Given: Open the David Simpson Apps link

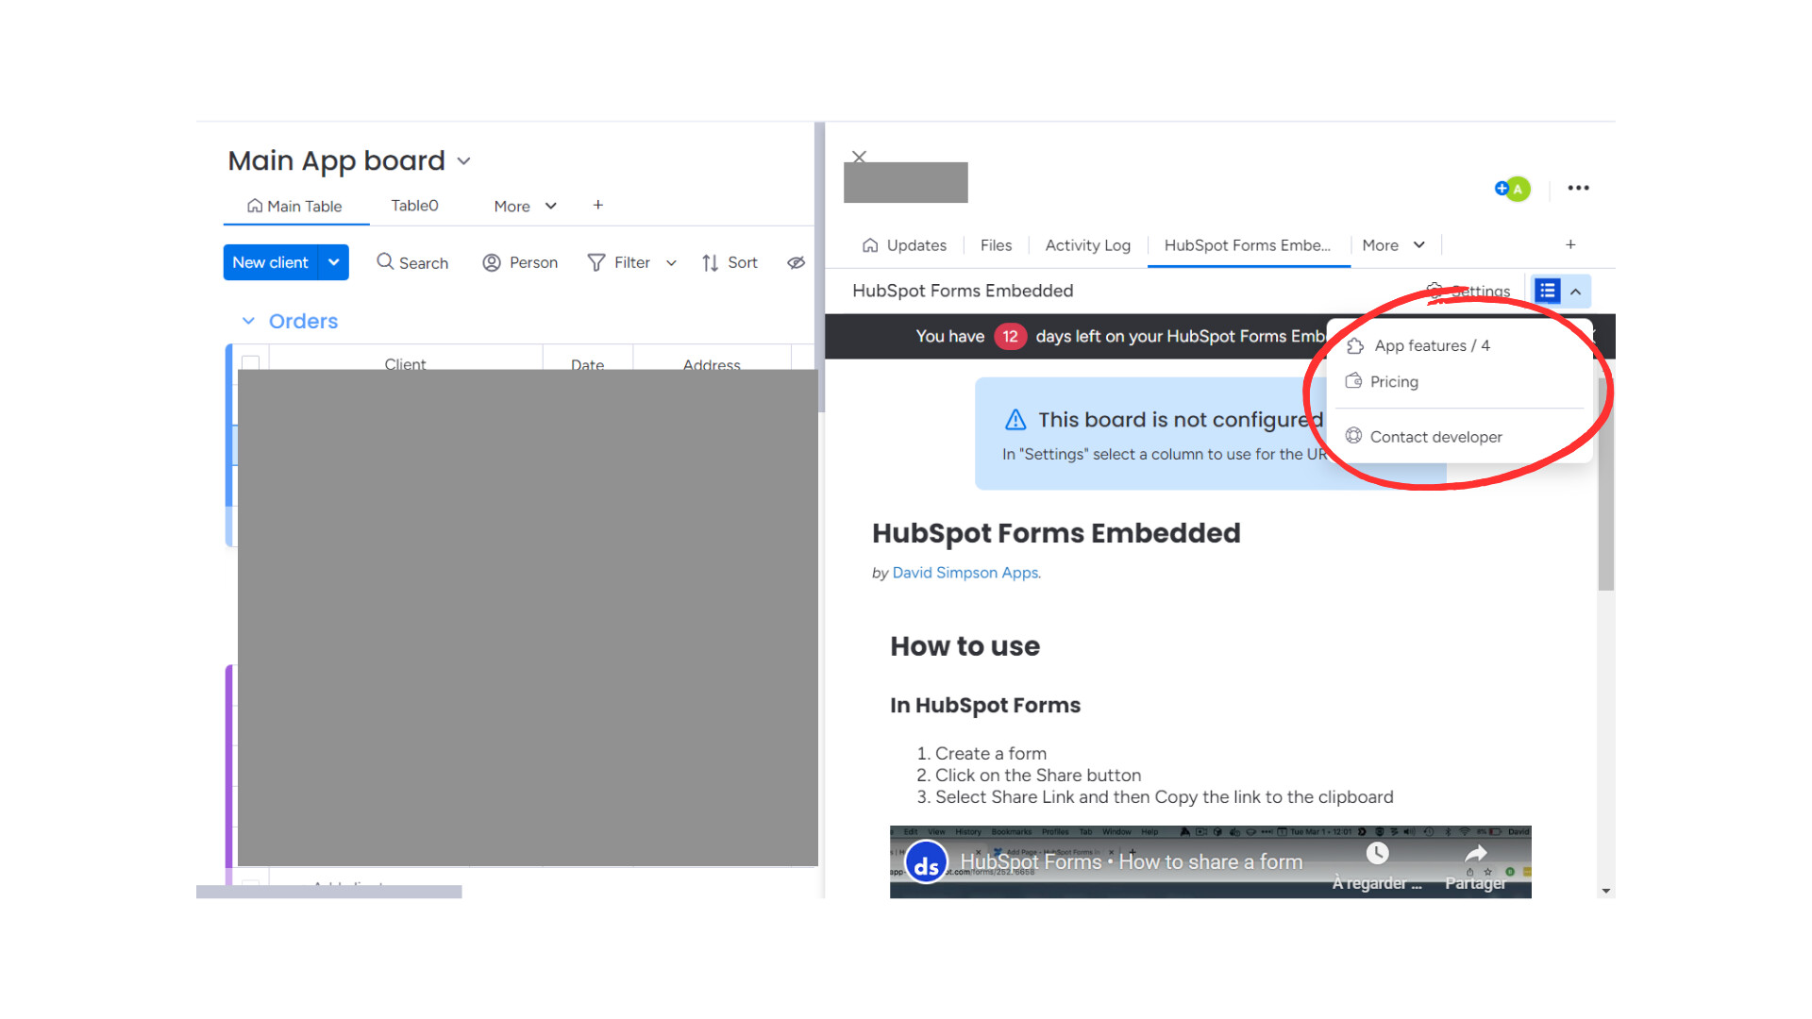Looking at the screenshot, I should coord(965,573).
